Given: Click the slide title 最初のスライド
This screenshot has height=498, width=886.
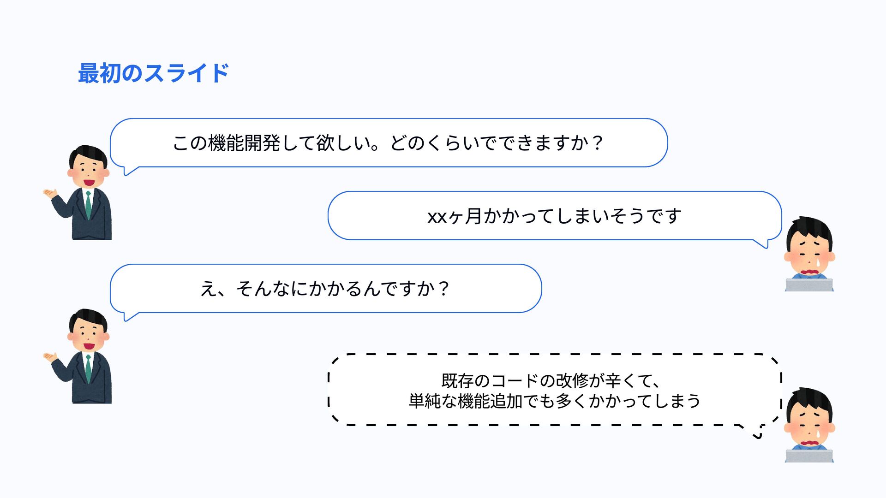Looking at the screenshot, I should pyautogui.click(x=154, y=74).
